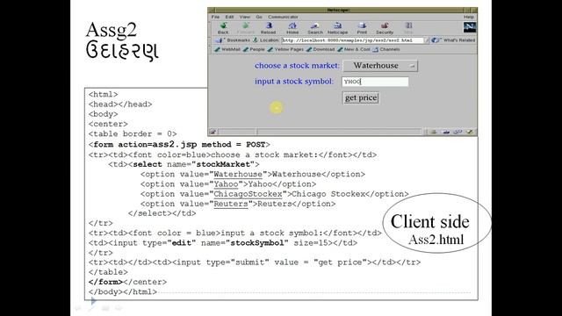The width and height of the screenshot is (562, 316).
Task: Open the Go menu in Netscape
Action: pos(259,17)
